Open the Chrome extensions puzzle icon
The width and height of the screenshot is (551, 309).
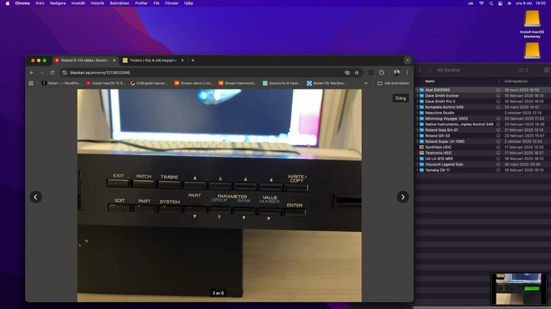tap(380, 72)
